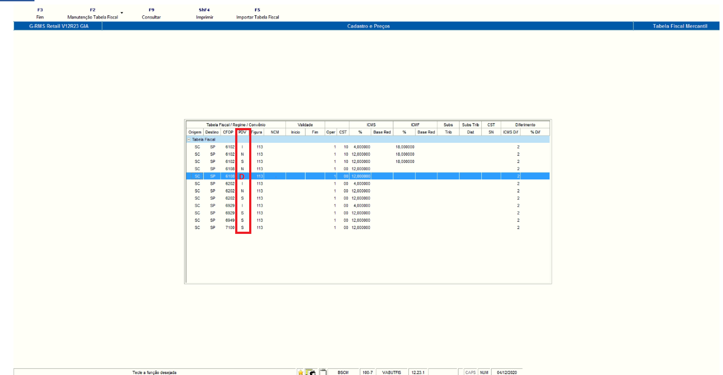The width and height of the screenshot is (723, 375).
Task: Click the G-RMS Retail V12R23 GIA title label
Action: 59,26
